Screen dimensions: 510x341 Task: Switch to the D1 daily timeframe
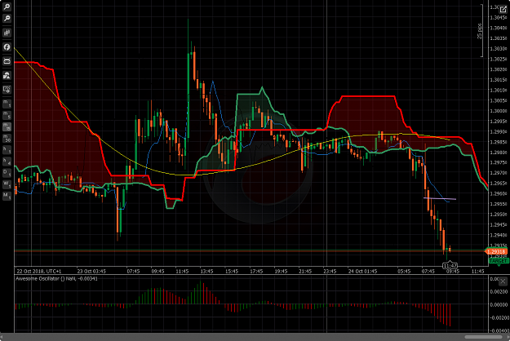7,173
